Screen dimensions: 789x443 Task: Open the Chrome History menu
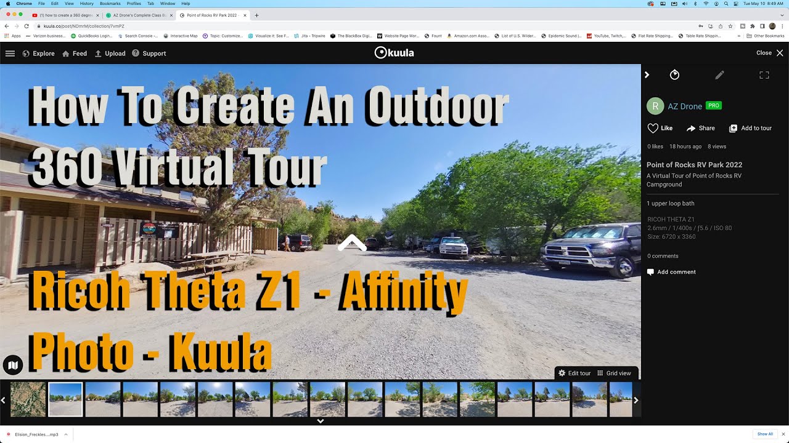(x=86, y=4)
